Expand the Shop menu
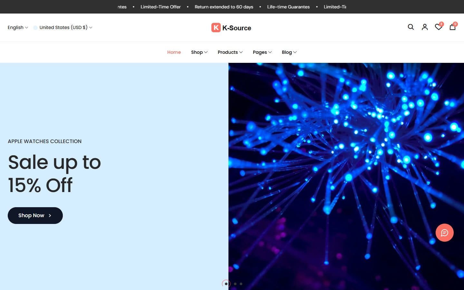The width and height of the screenshot is (464, 290). pos(199,52)
